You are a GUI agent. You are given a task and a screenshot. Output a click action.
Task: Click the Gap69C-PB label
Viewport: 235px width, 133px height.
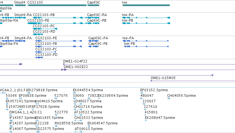pyautogui.click(x=98, y=44)
